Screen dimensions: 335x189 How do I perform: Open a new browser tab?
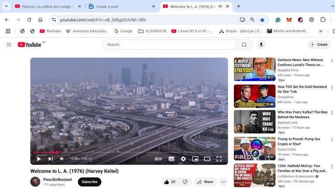[239, 7]
